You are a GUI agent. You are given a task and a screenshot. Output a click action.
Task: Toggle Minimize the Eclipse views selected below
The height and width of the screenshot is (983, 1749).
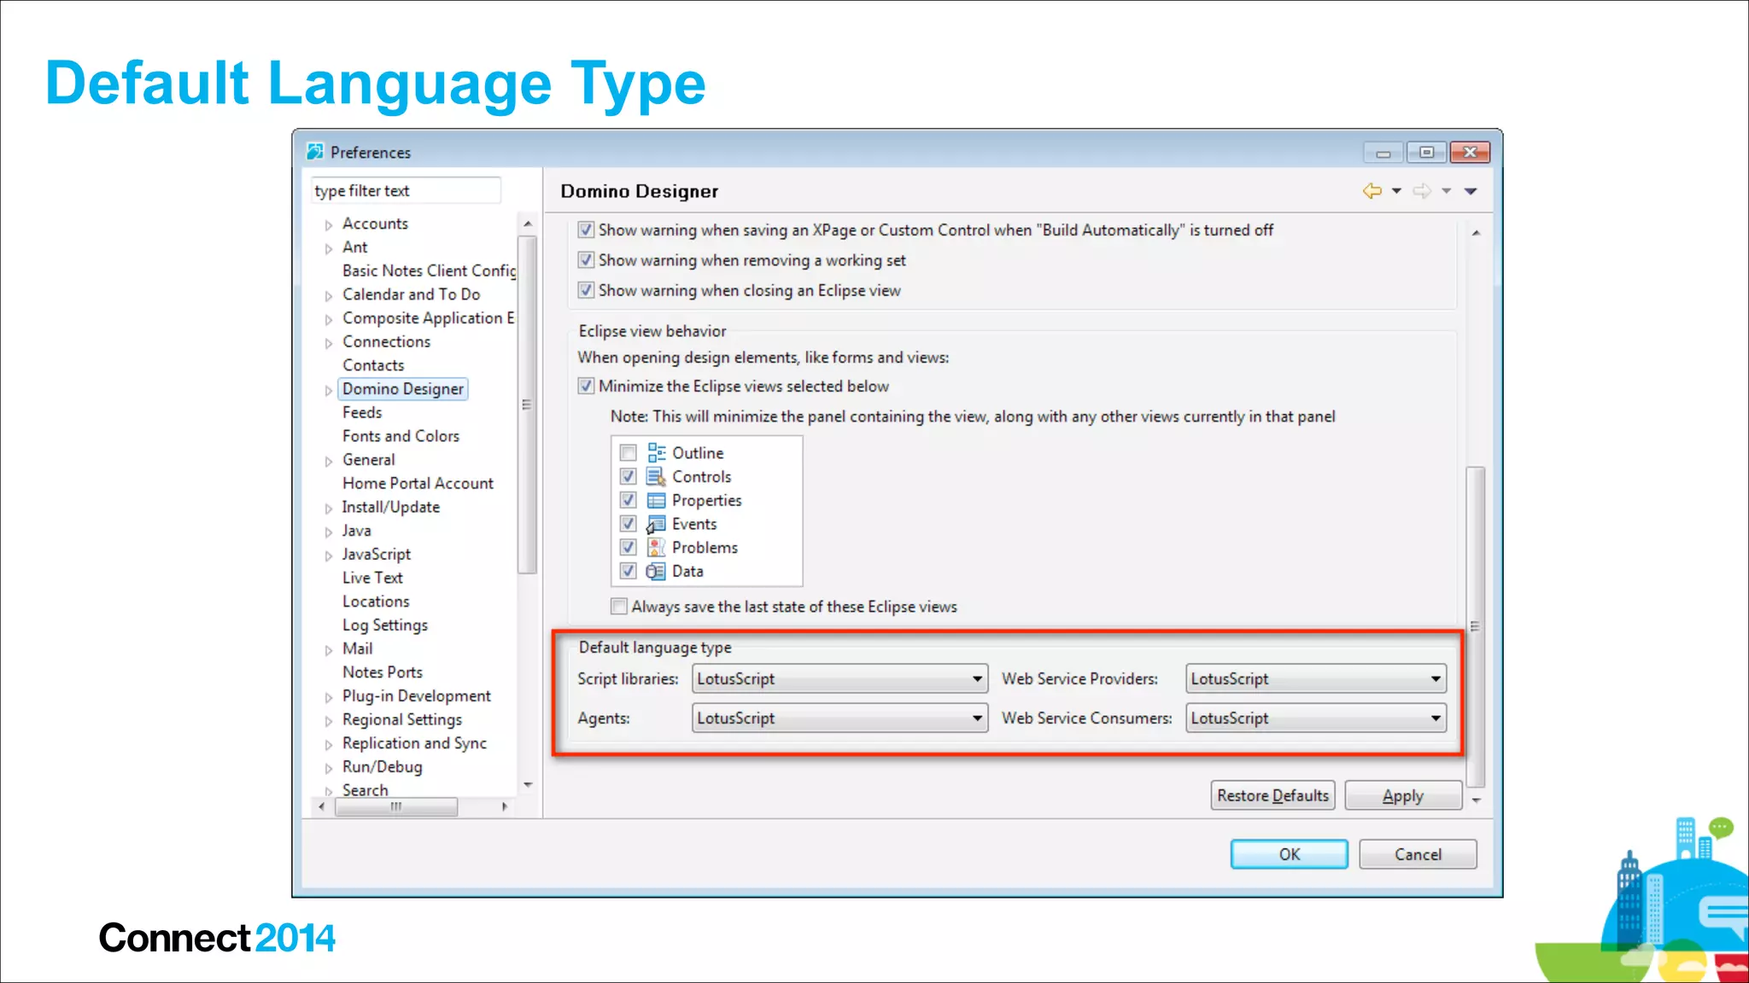(586, 386)
